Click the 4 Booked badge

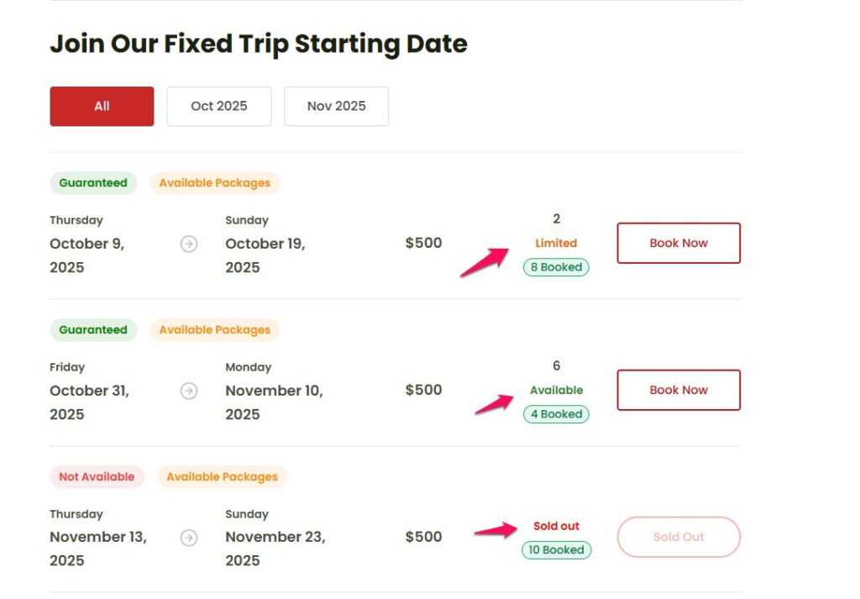556,414
